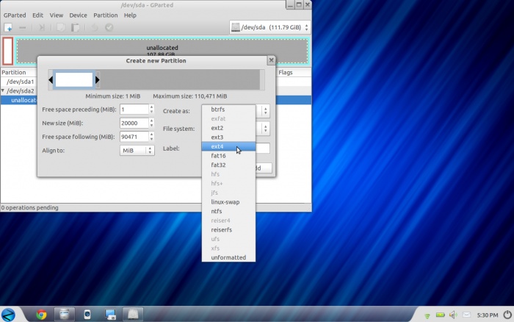Screen dimensions: 514x322
Task: Click the Free space preceding spinner arrows
Action: tap(151, 110)
